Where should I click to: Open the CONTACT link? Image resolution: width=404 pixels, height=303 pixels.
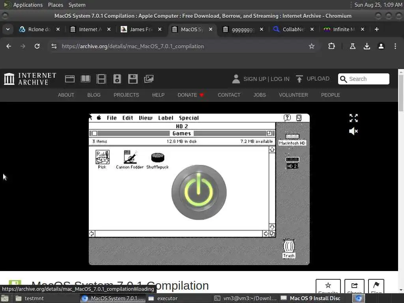pos(229,95)
